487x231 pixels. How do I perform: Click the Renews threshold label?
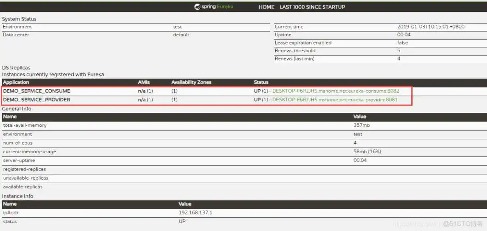[295, 51]
